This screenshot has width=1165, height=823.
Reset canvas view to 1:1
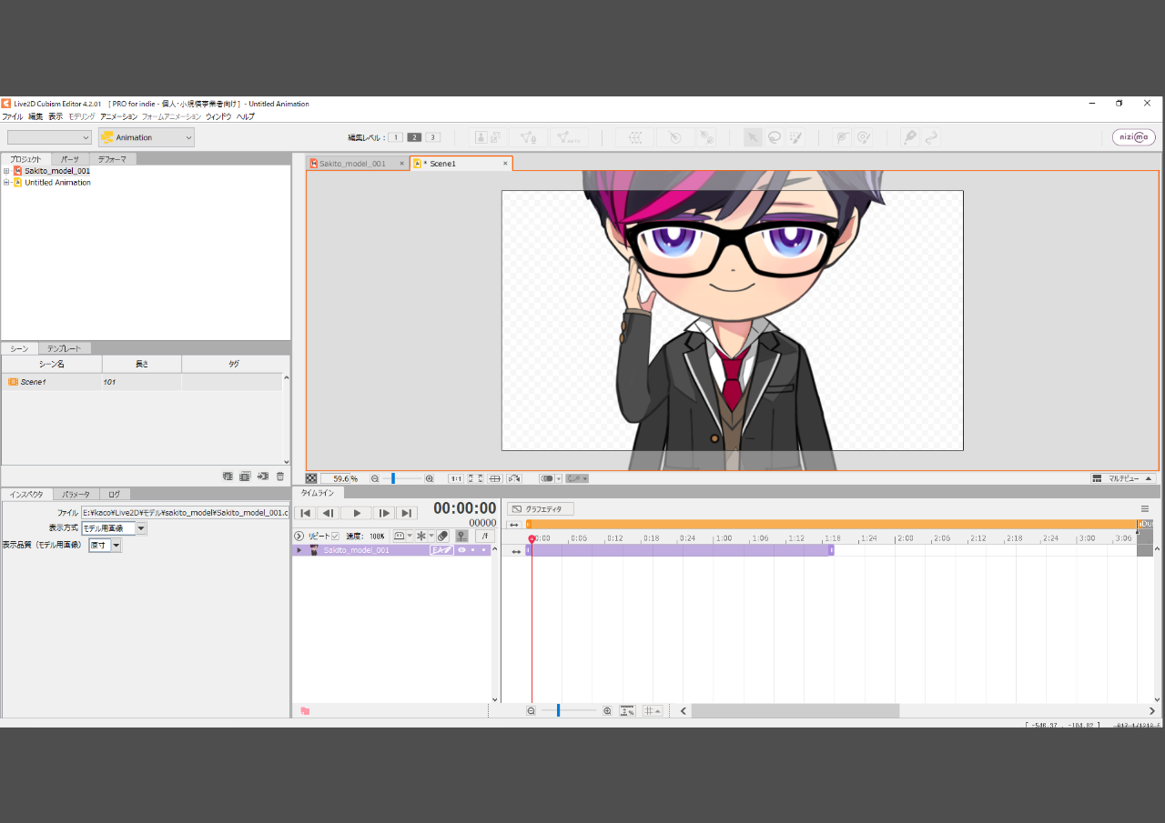(456, 478)
